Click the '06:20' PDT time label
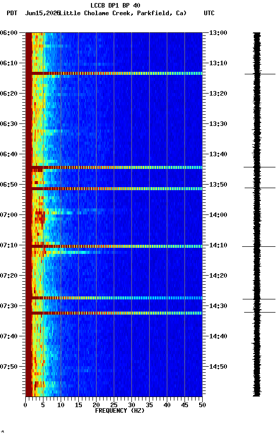Viewport: 279px width, 437px height. coord(9,94)
